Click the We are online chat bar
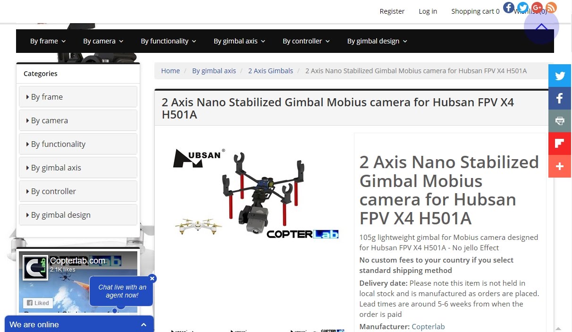 click(79, 324)
